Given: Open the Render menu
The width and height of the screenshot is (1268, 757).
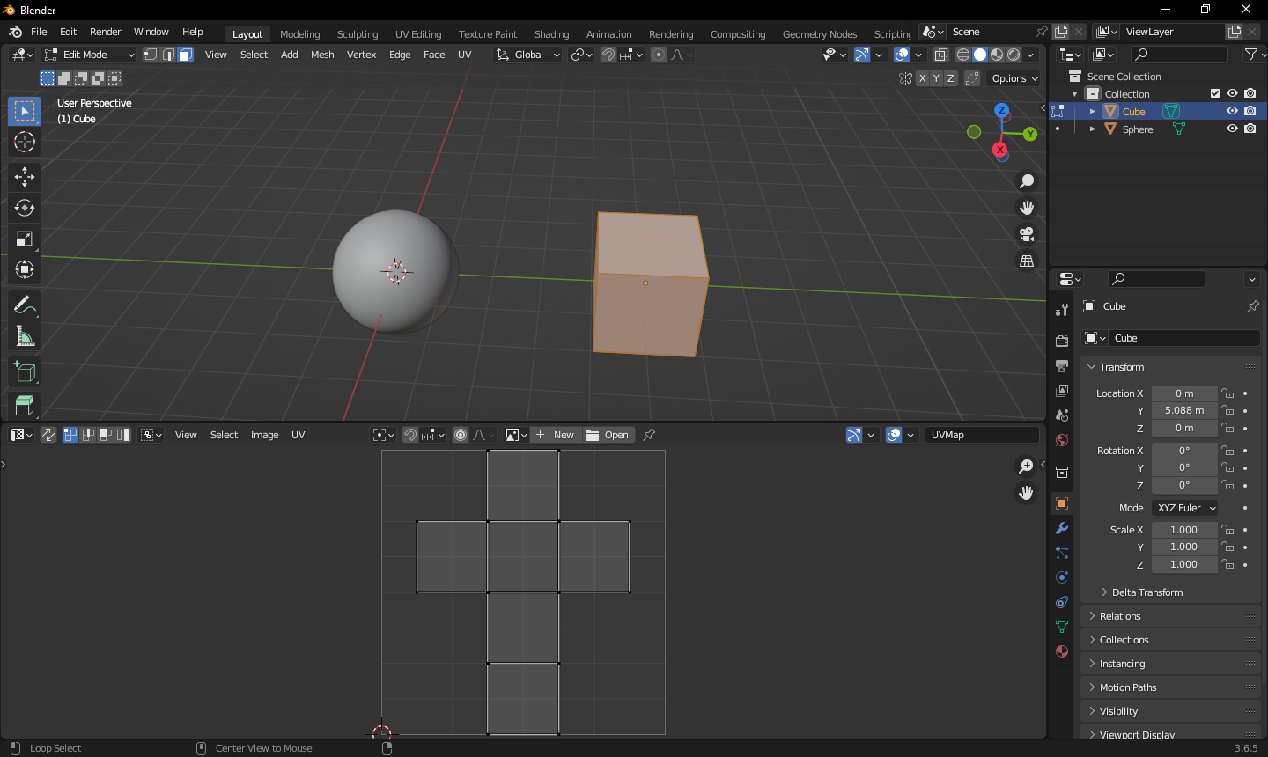Looking at the screenshot, I should pos(106,32).
